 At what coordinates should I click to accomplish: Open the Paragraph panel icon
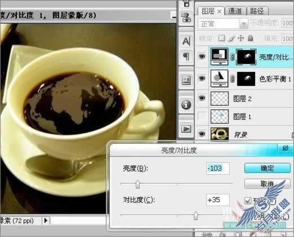click(x=186, y=57)
